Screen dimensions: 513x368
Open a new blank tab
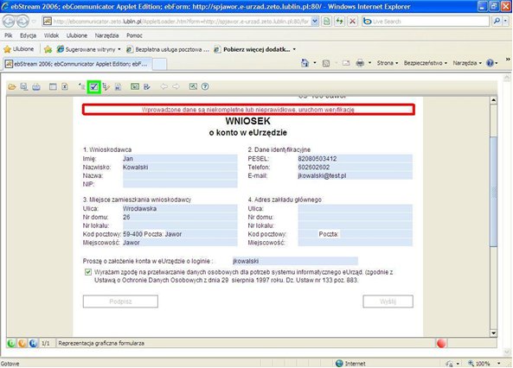point(160,64)
